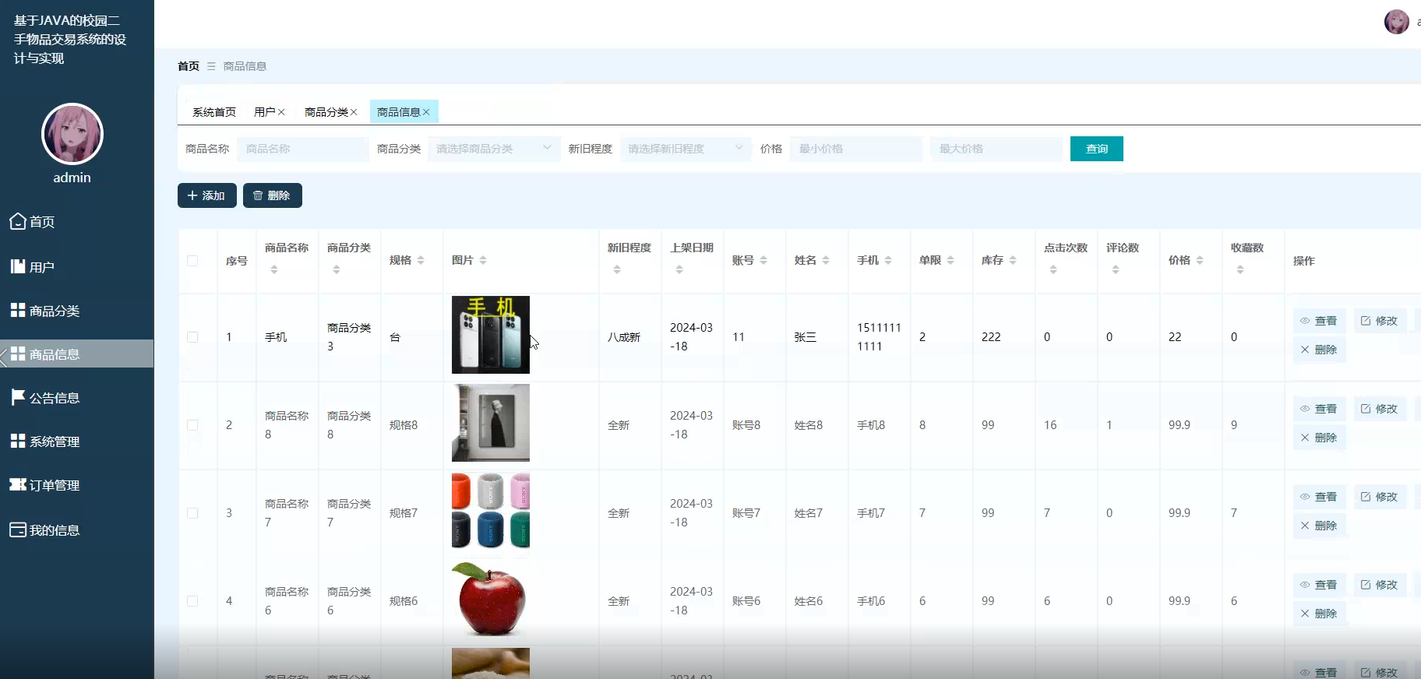Screen dimensions: 1421x679
Task: Open the 新旧程度 filter dropdown
Action: point(686,149)
